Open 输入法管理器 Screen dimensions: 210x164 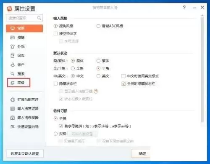coord(24,108)
